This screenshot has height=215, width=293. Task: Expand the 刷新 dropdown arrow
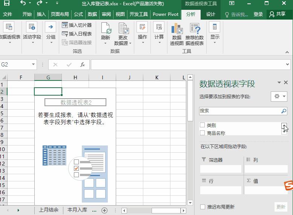point(106,43)
